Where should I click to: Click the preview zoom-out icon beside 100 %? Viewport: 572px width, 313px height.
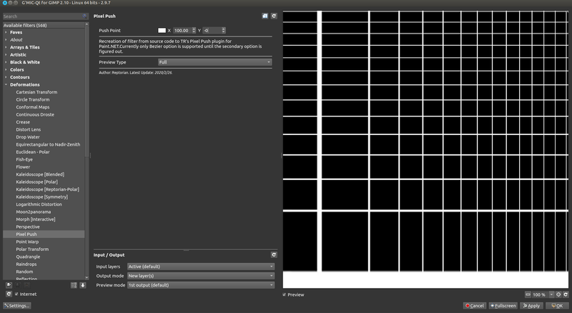click(x=528, y=294)
